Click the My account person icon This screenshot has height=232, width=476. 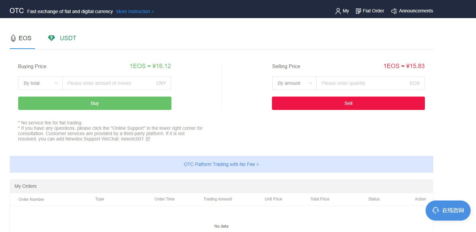[338, 11]
